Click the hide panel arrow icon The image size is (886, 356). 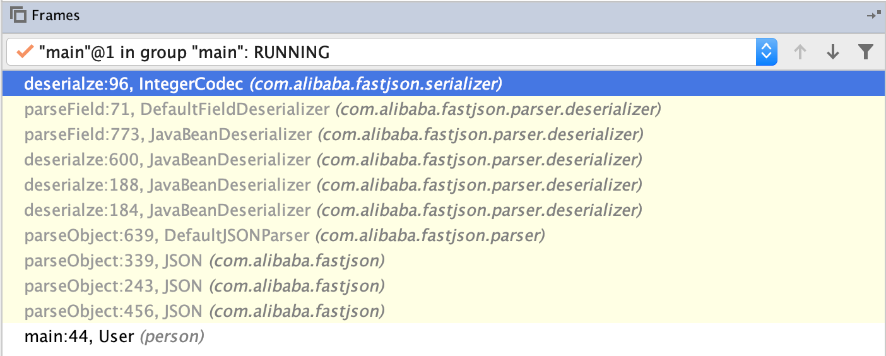pos(873,15)
